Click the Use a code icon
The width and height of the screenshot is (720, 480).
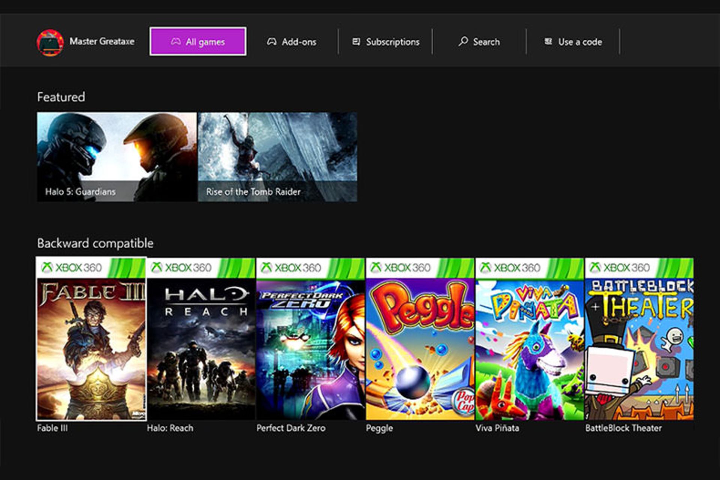(x=548, y=41)
